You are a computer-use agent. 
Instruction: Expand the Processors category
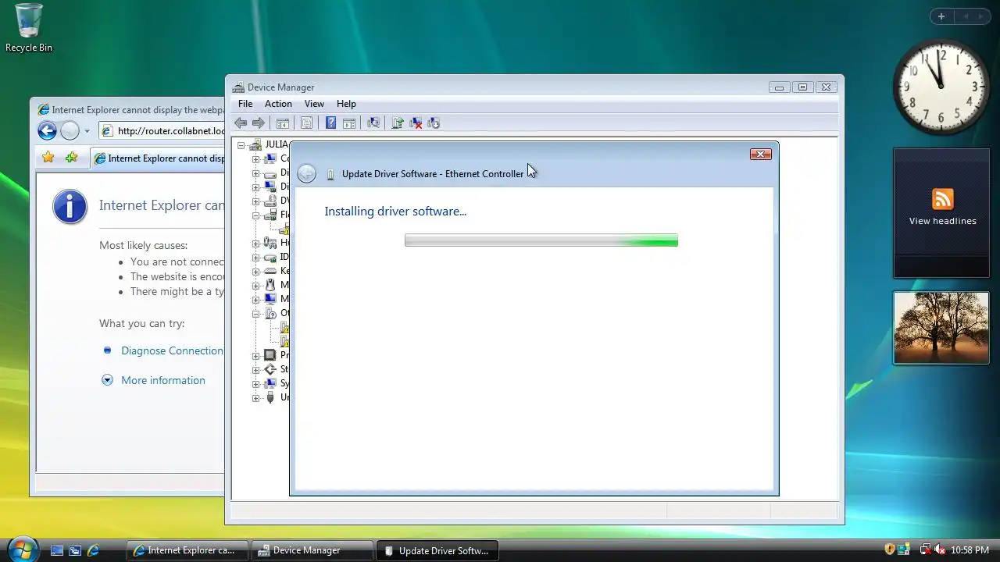255,356
